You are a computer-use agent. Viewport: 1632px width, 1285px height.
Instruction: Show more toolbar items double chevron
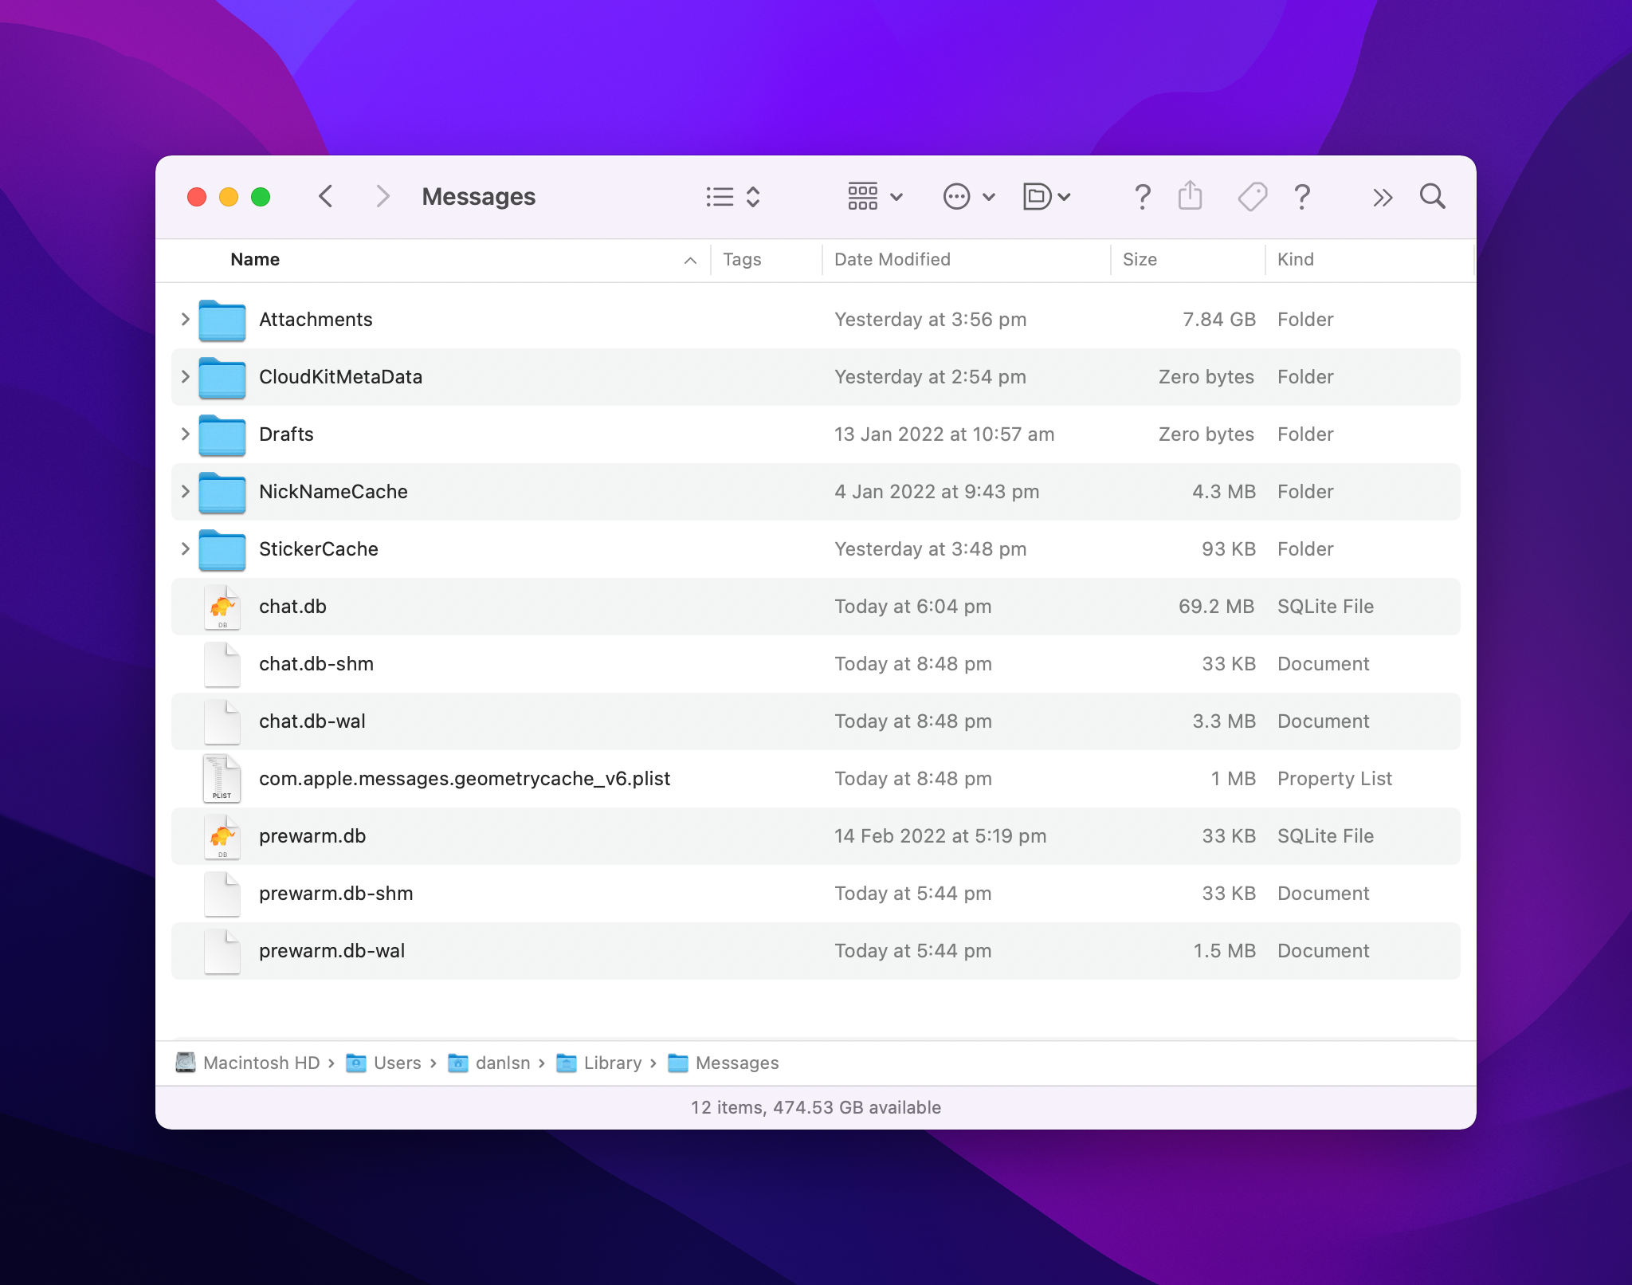tap(1383, 197)
